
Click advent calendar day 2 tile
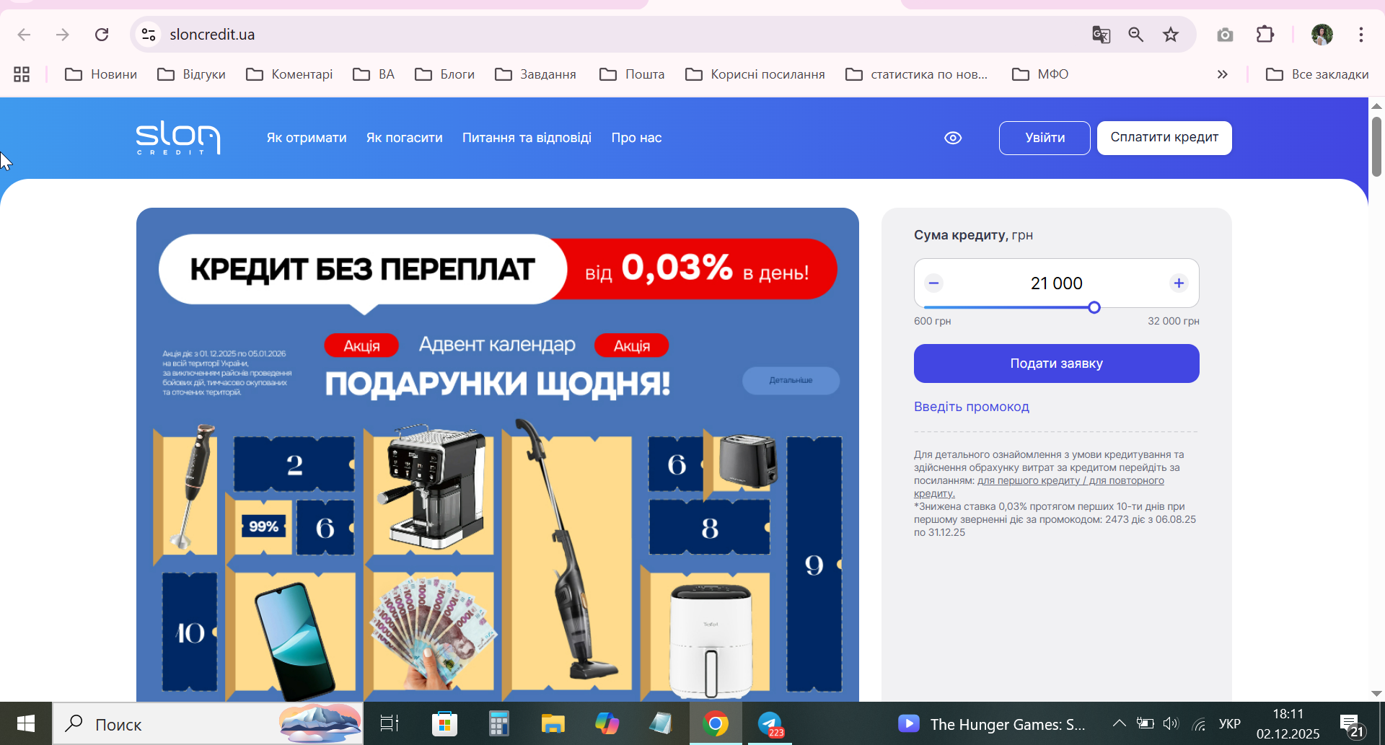click(x=294, y=464)
